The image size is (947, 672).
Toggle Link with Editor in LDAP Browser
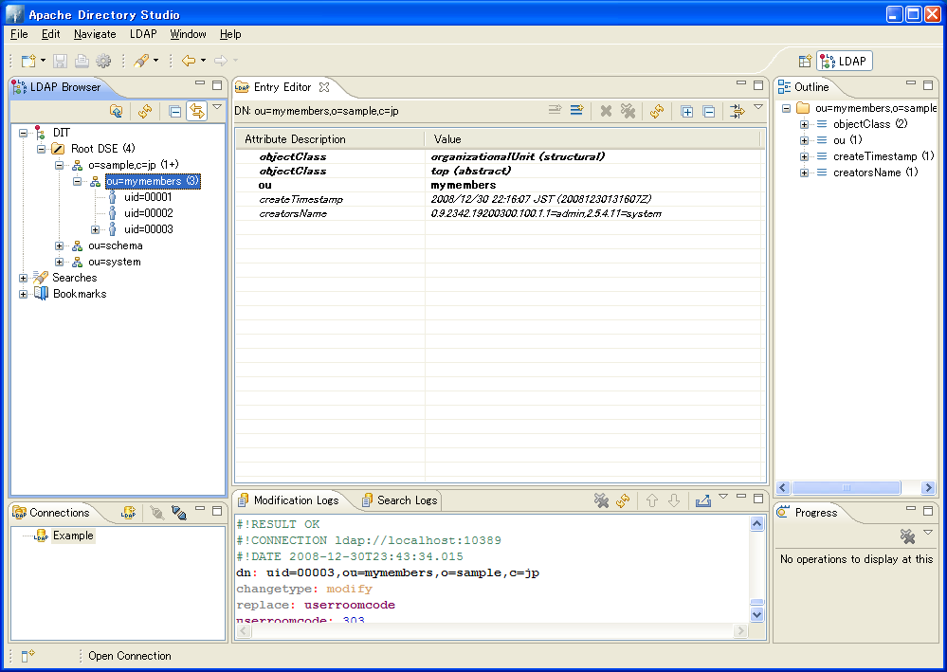click(x=197, y=111)
